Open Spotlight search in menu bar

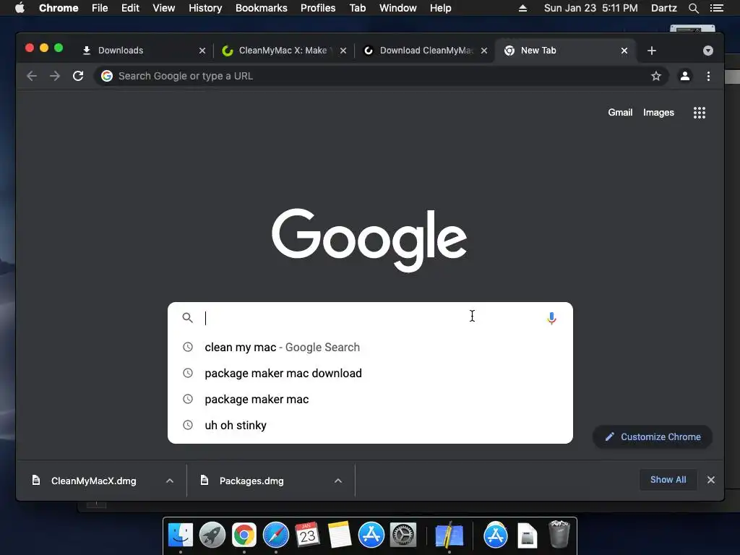click(x=693, y=8)
